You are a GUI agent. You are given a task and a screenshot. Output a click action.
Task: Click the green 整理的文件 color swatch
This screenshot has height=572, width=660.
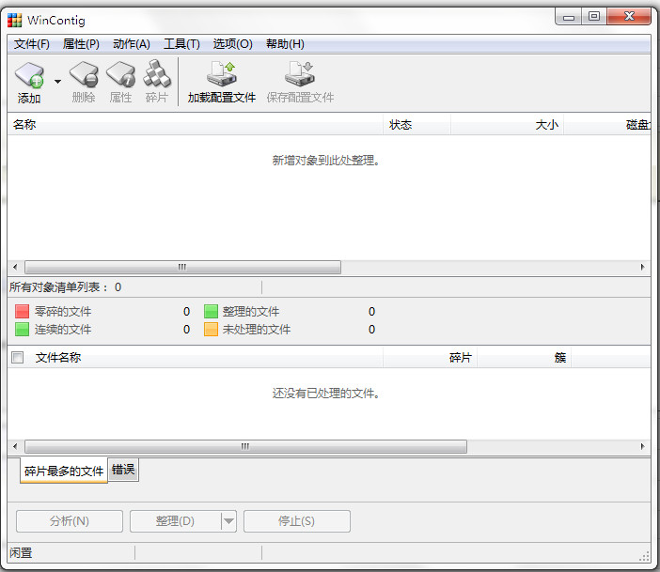click(211, 311)
